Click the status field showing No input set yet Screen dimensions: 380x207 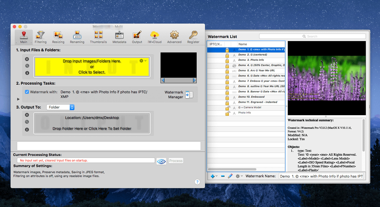click(86, 160)
